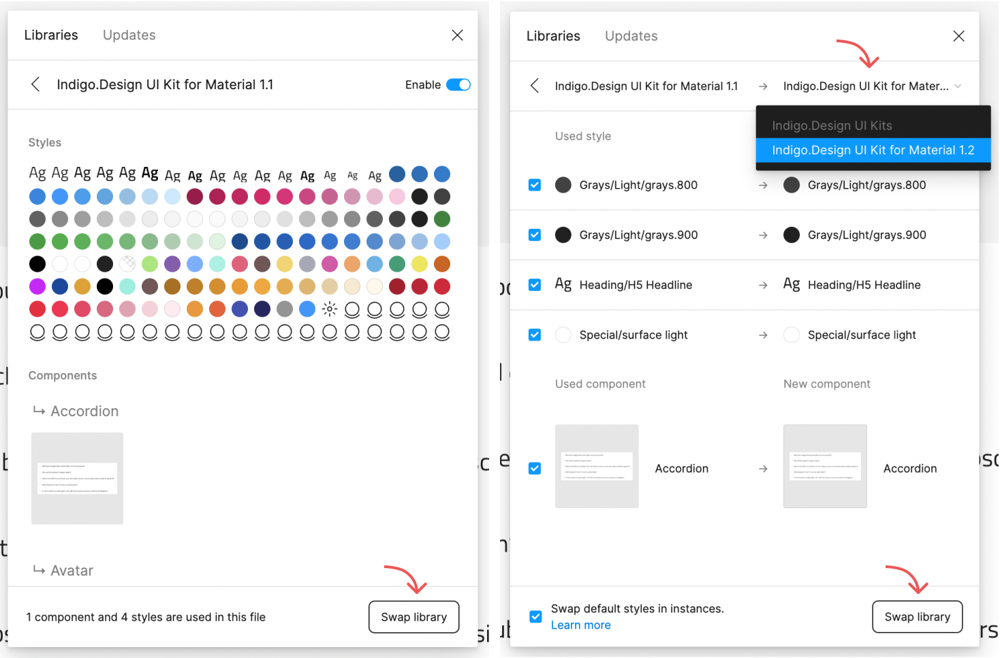Turn off the Enable library toggle
Screen dimensions: 1000x658
click(x=458, y=84)
